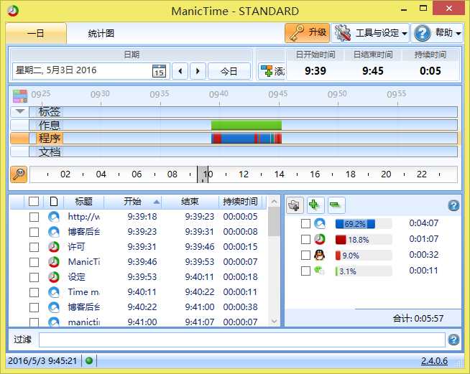470x374 pixels.
Task: Check the 许可 row checkbox
Action: click(x=34, y=247)
